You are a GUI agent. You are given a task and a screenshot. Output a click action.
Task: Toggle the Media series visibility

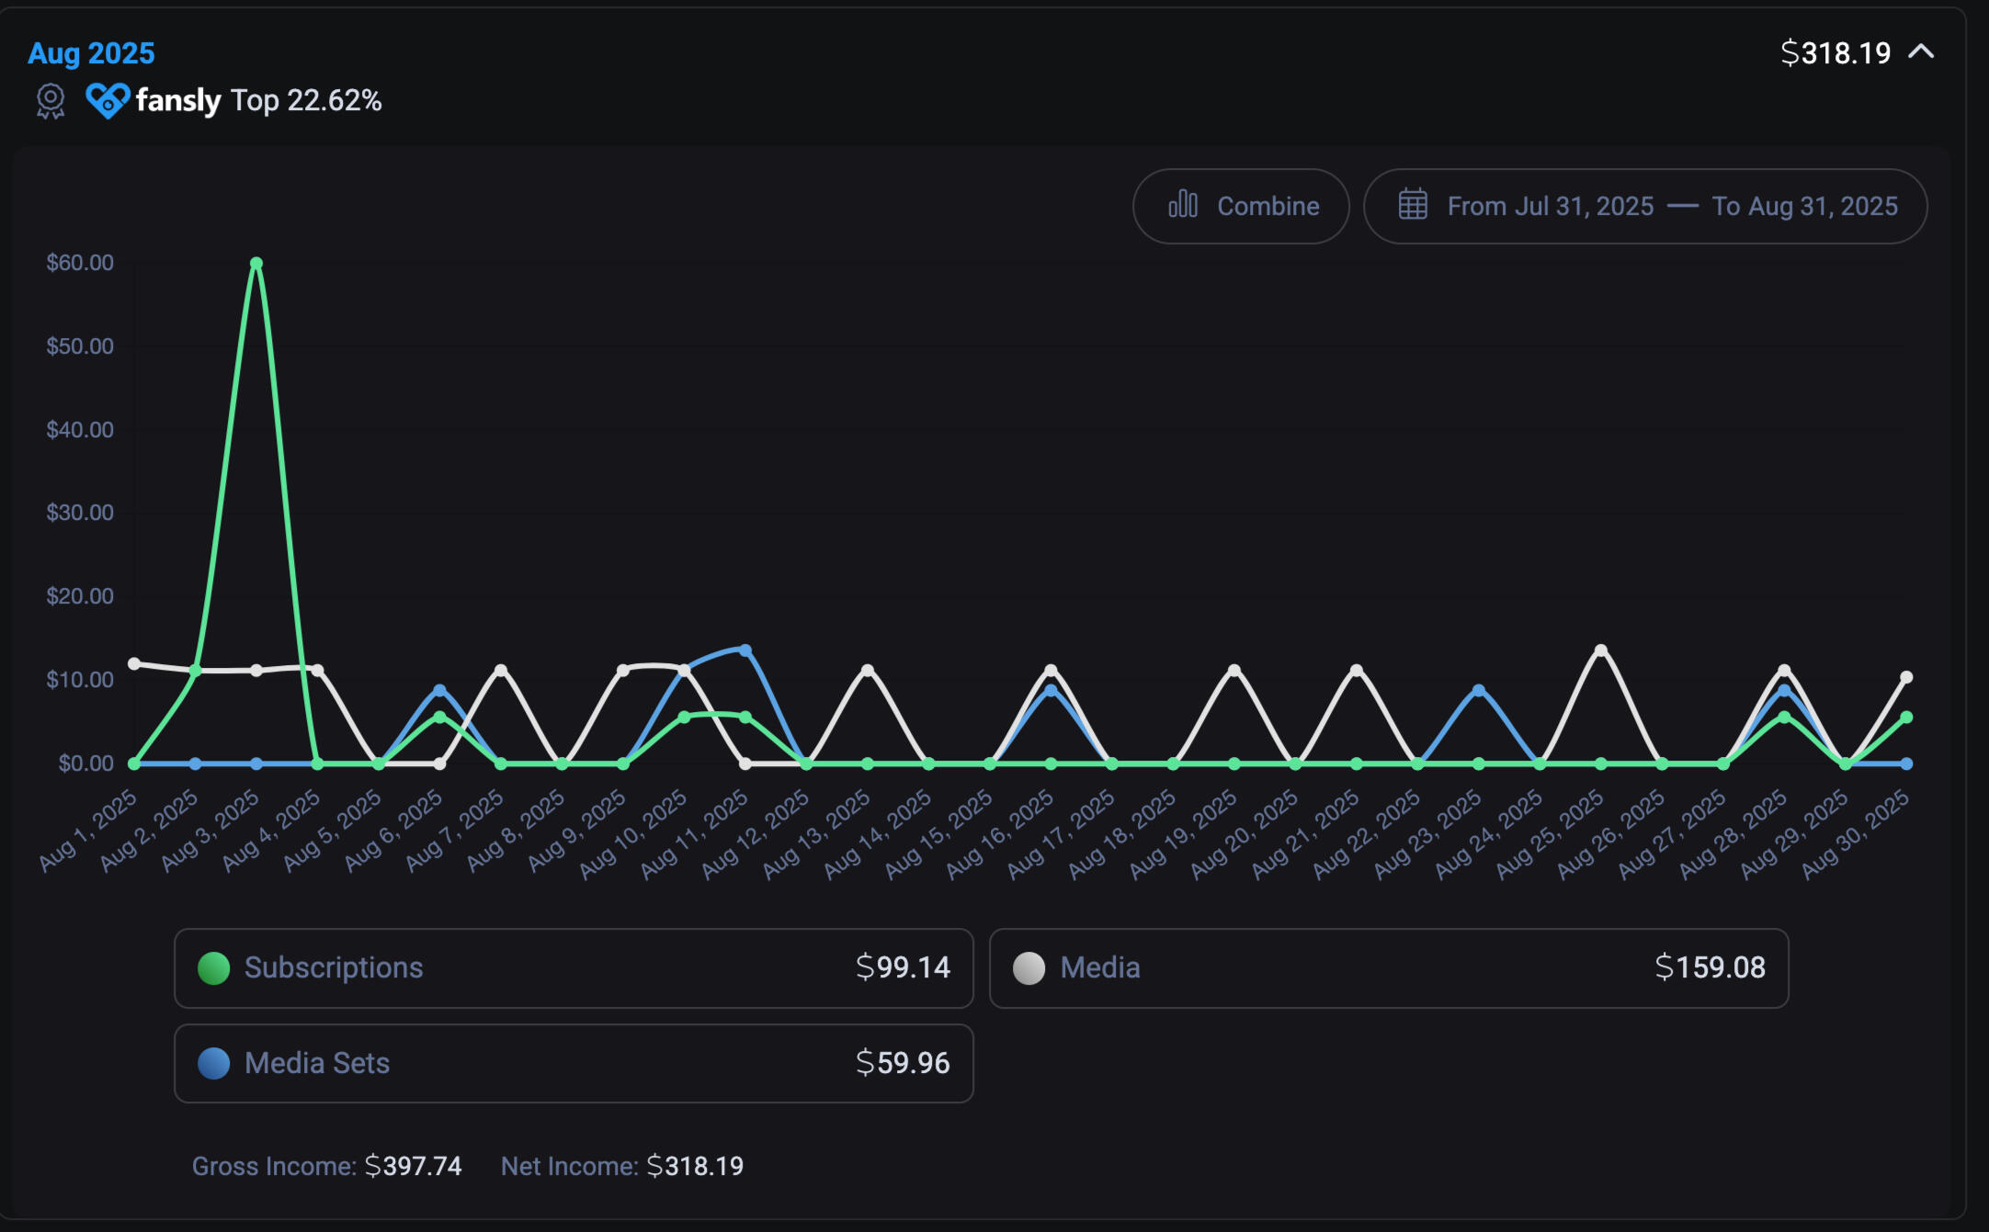click(1388, 967)
